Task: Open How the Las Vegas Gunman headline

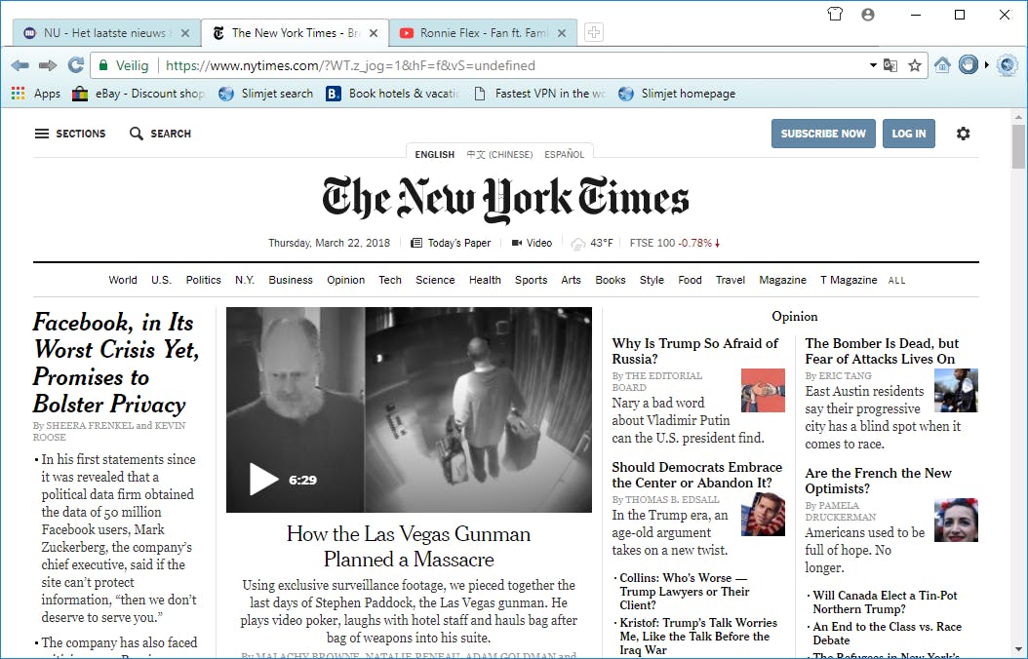Action: pos(409,546)
